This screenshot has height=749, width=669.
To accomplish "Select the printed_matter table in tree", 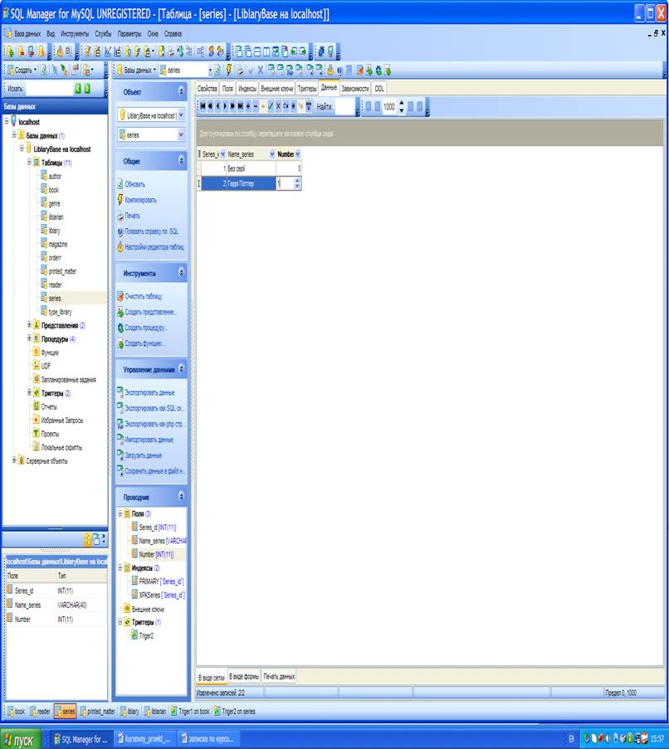I will pyautogui.click(x=62, y=271).
